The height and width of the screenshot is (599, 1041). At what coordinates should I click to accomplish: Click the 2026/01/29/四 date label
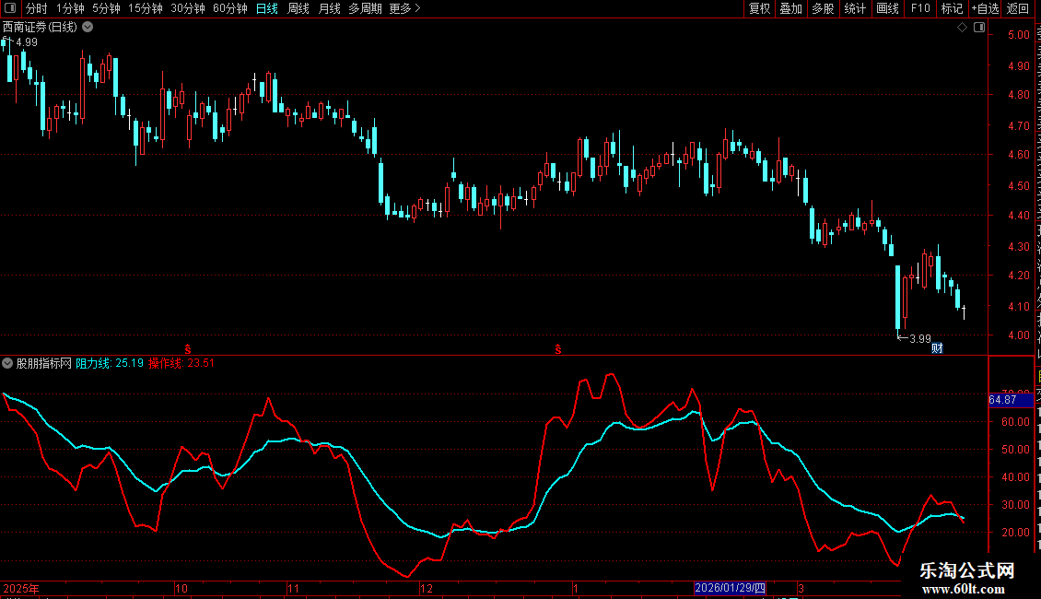(730, 588)
